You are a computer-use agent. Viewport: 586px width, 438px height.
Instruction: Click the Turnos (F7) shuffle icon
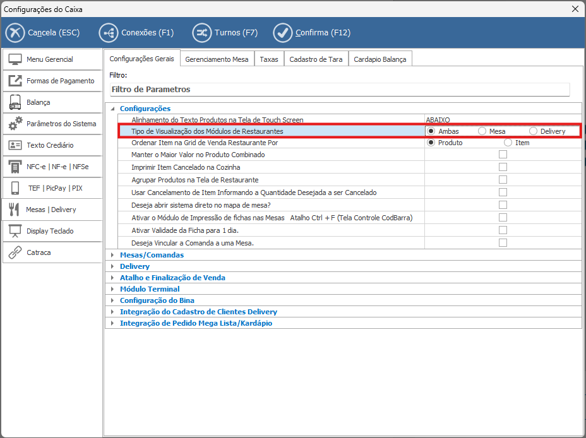point(201,33)
